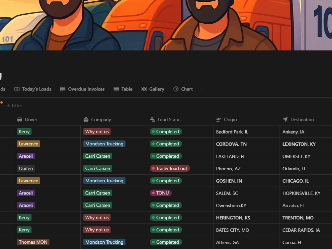332x249 pixels.
Task: Click the LAKELAND, FL origin cell
Action: (x=246, y=156)
